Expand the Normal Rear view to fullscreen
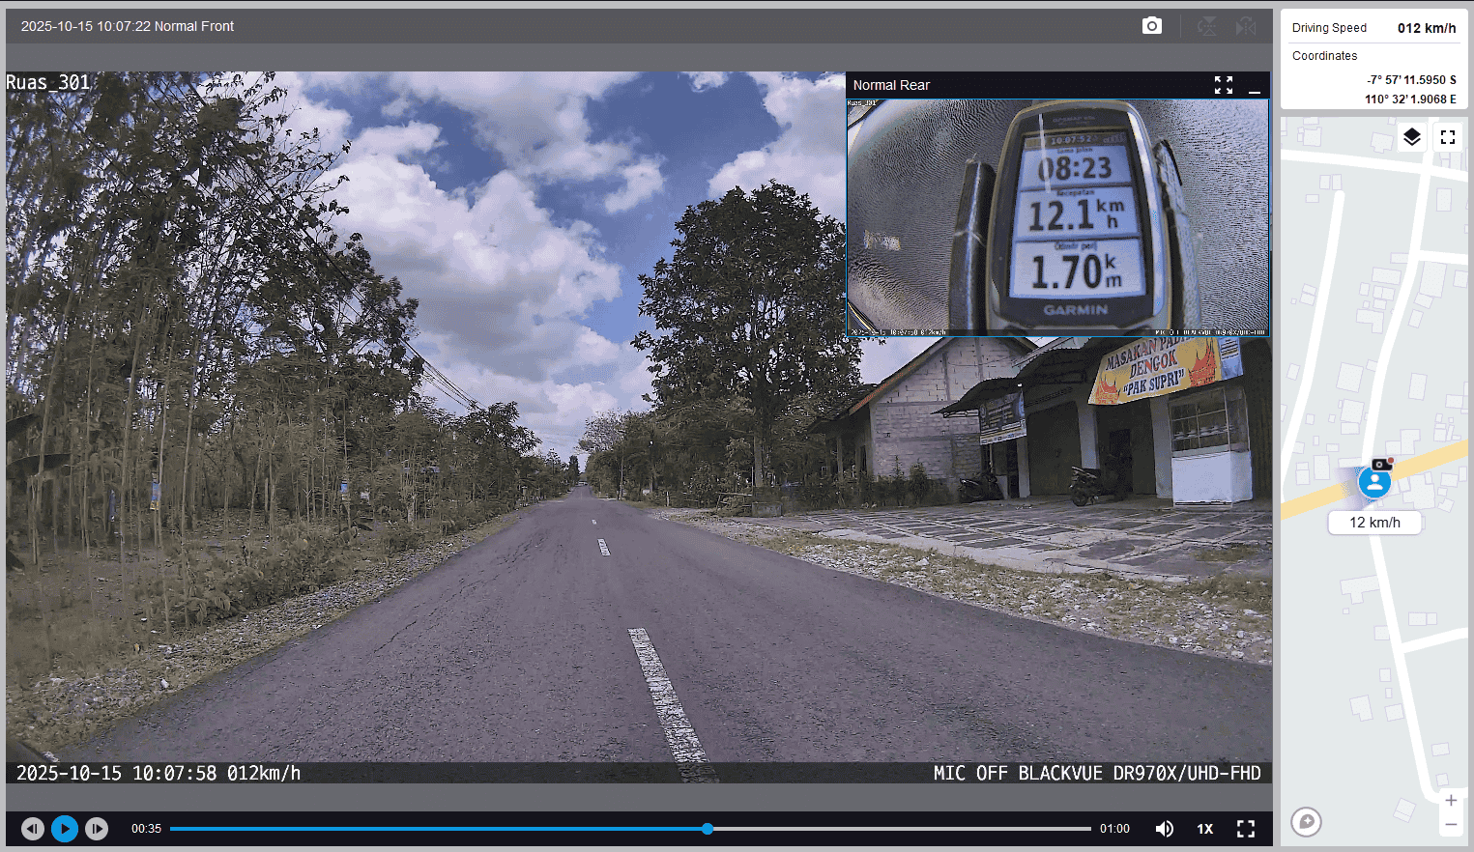1474x852 pixels. click(1224, 85)
